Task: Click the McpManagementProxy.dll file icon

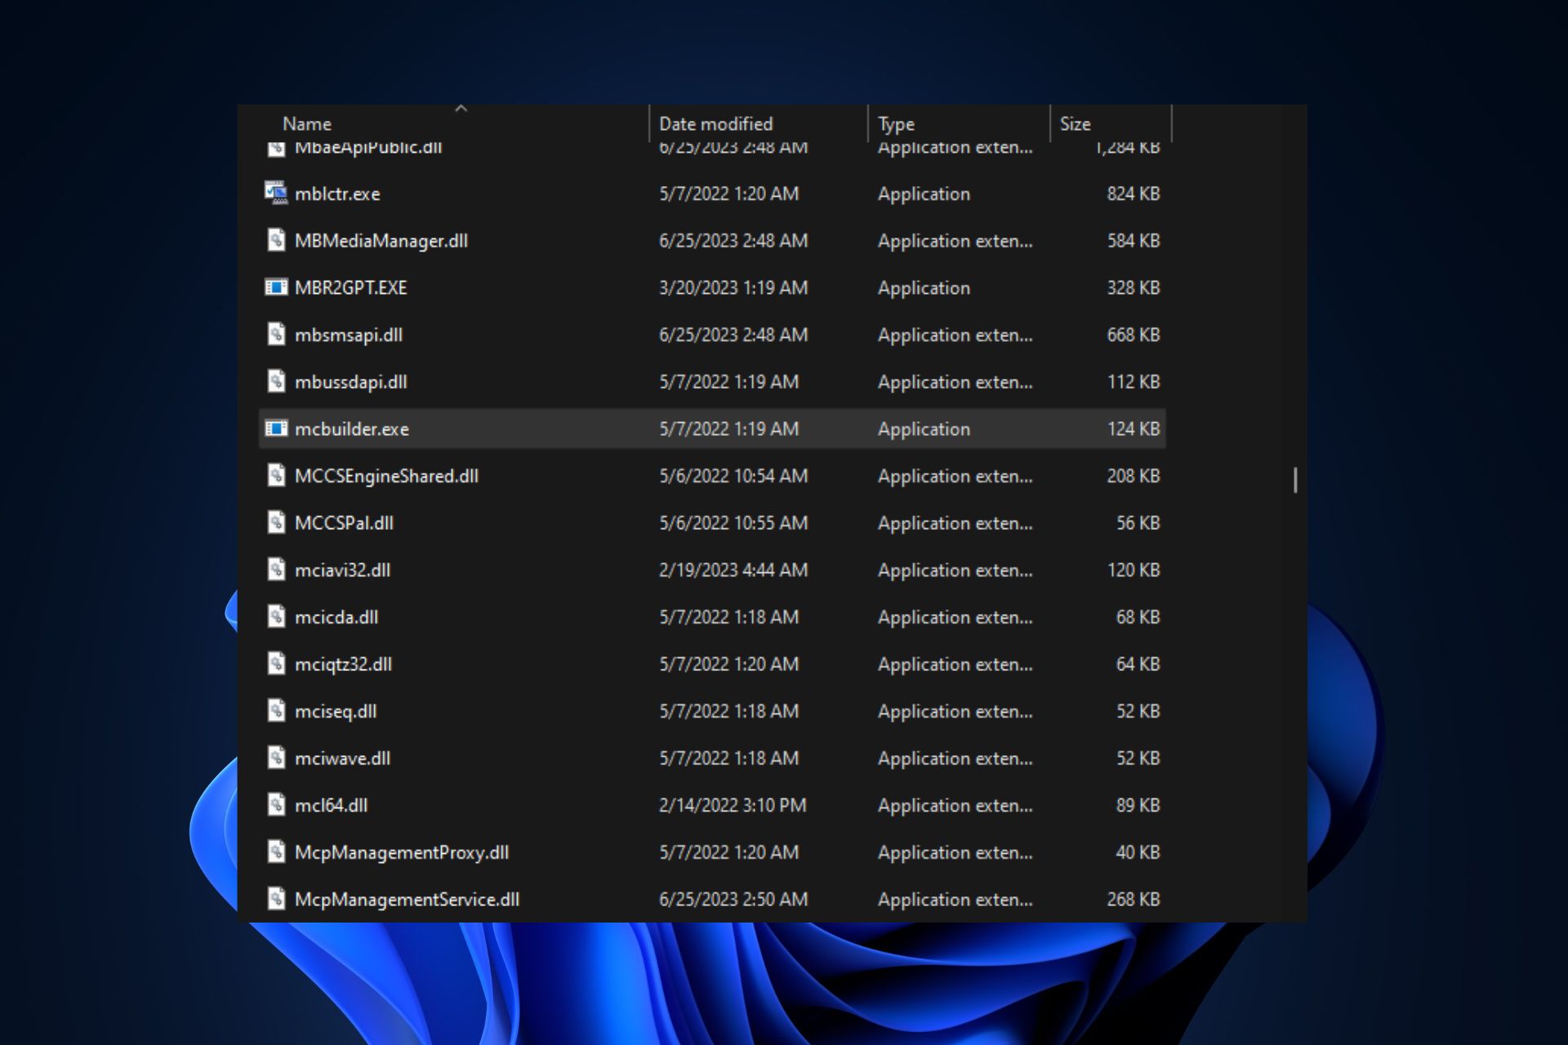Action: [x=276, y=852]
